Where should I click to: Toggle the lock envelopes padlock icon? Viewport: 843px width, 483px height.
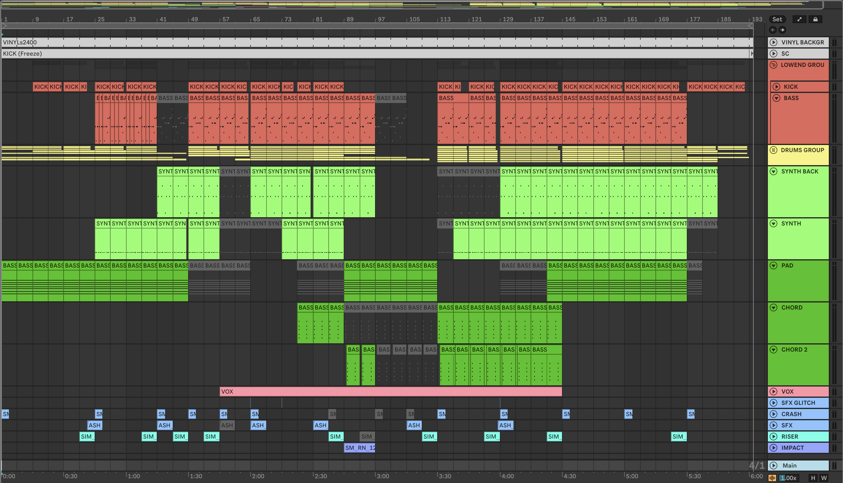tap(815, 19)
